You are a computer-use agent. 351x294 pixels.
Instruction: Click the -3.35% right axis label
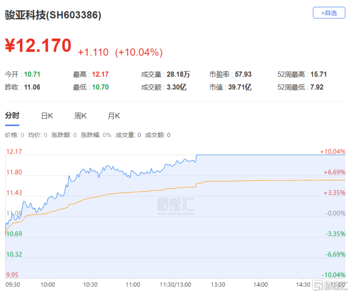pos(335,234)
